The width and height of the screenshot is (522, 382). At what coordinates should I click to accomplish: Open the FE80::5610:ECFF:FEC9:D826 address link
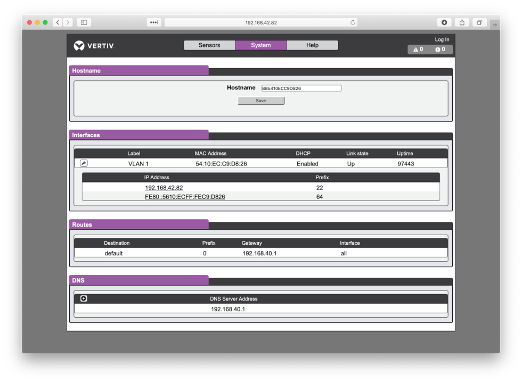(185, 197)
